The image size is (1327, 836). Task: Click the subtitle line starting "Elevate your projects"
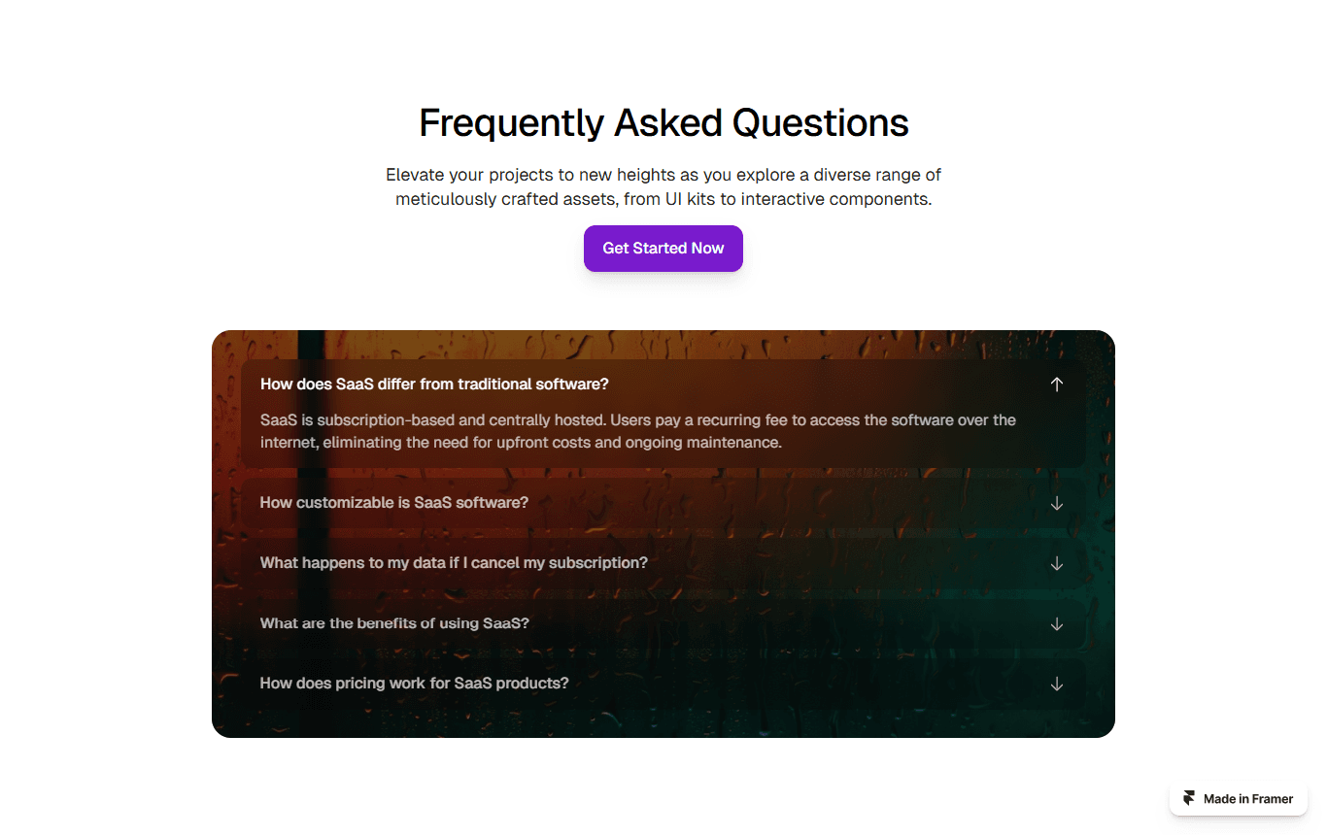coord(663,175)
